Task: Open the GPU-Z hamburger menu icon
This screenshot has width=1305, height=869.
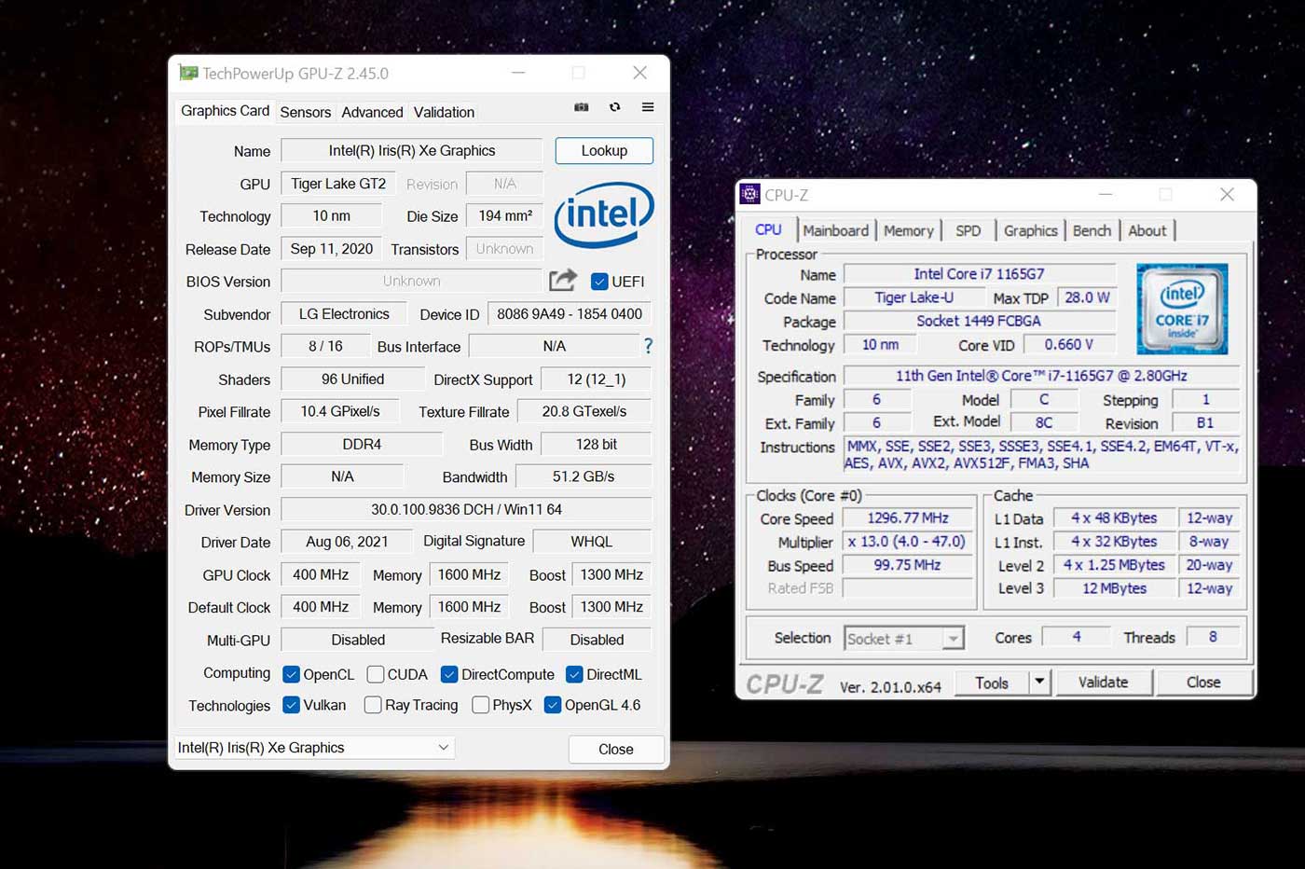Action: pos(648,107)
